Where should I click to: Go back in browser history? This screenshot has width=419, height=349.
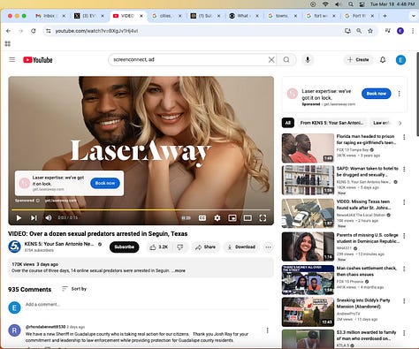tap(9, 31)
